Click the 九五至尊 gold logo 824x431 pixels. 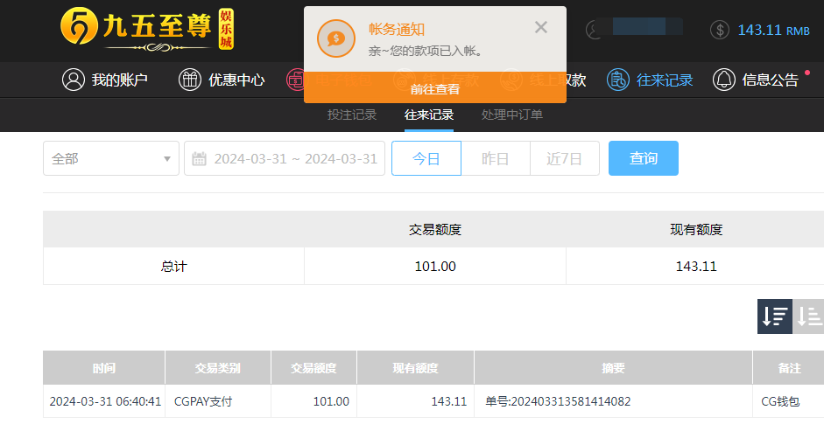[x=147, y=30]
